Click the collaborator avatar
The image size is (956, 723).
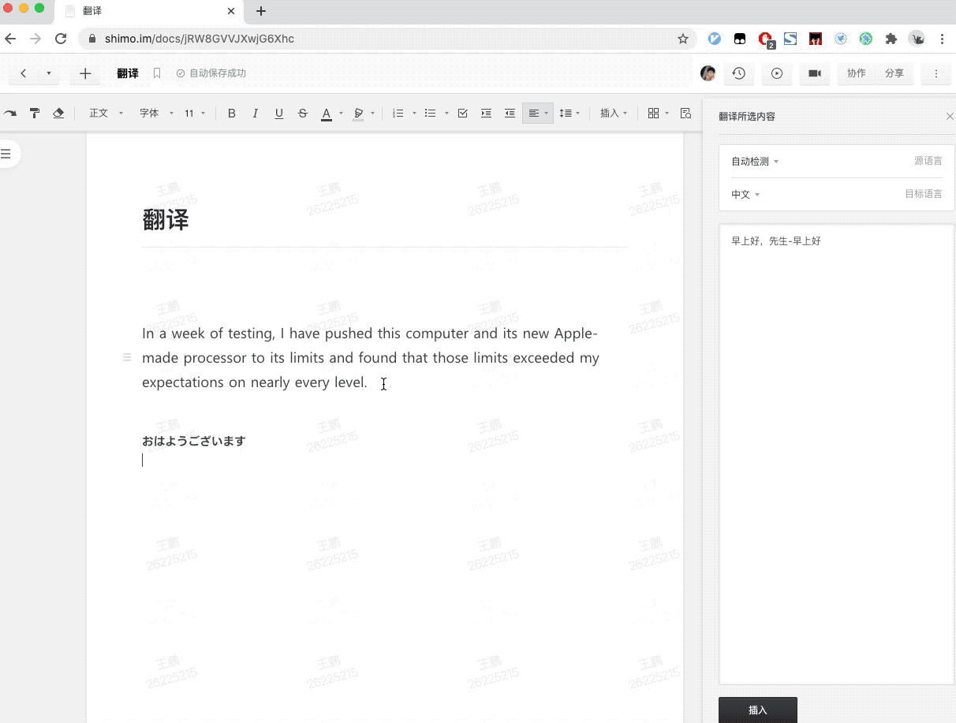pyautogui.click(x=708, y=73)
